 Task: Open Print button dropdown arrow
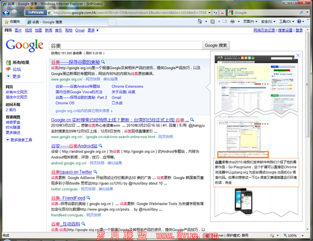pos(238,22)
